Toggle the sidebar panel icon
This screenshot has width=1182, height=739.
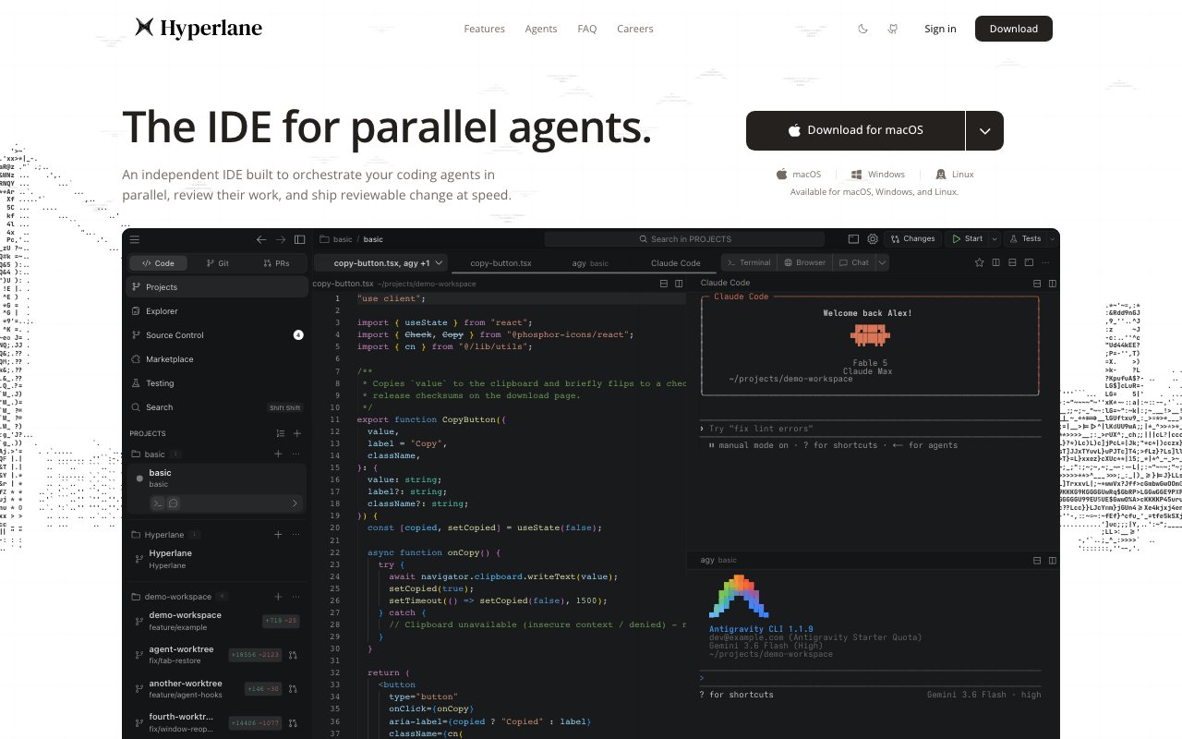point(300,239)
